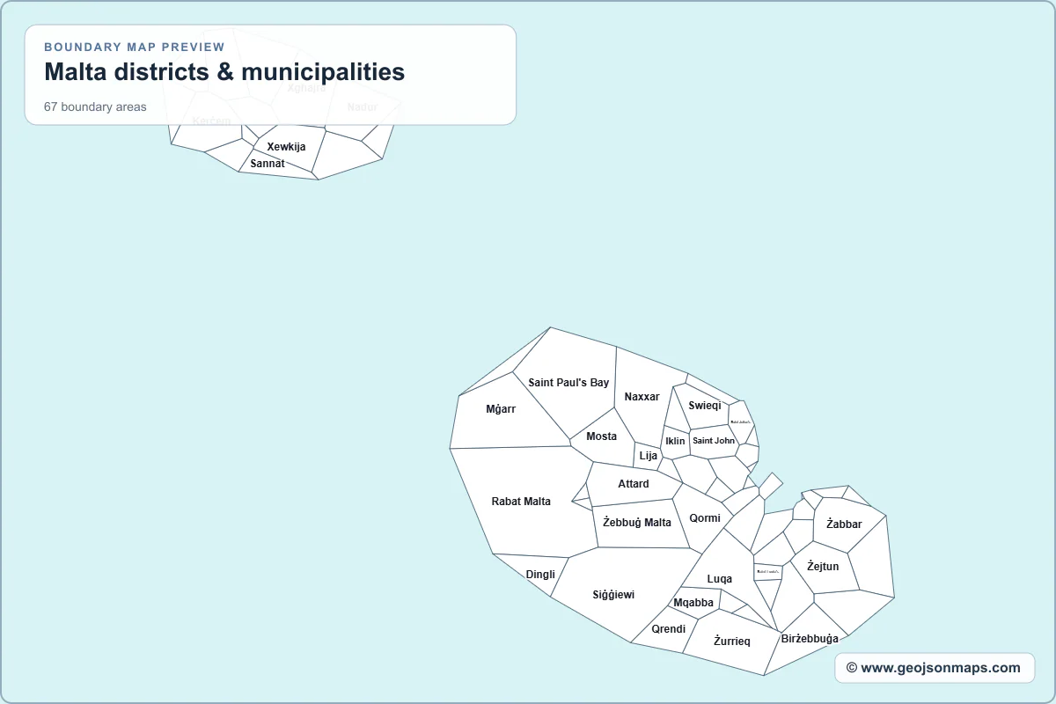The height and width of the screenshot is (704, 1056).
Task: Click the Żurrieq region
Action: (732, 642)
